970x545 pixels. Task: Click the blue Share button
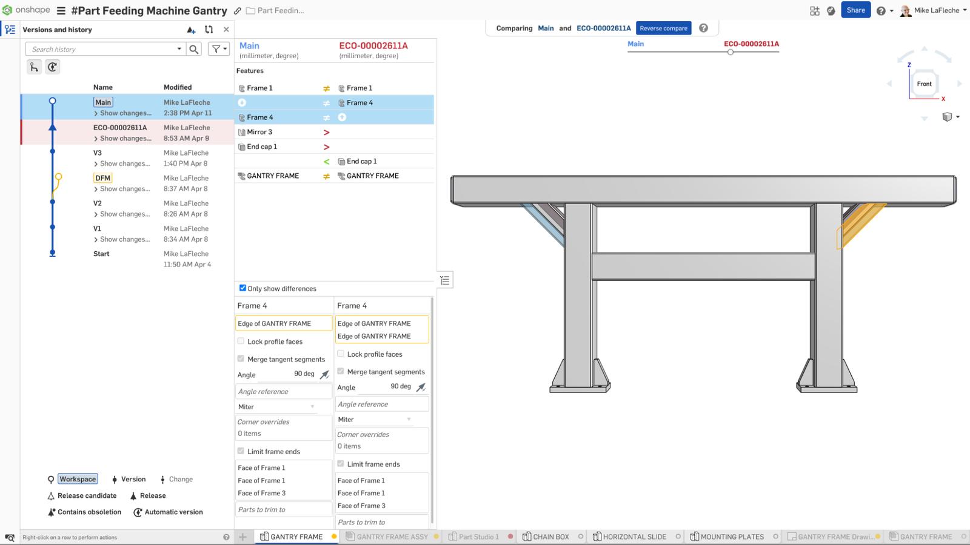(x=855, y=10)
